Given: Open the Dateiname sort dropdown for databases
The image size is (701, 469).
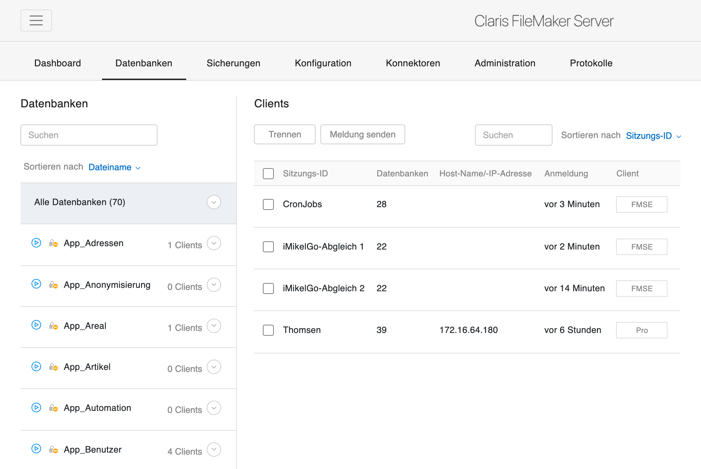Looking at the screenshot, I should [x=115, y=167].
